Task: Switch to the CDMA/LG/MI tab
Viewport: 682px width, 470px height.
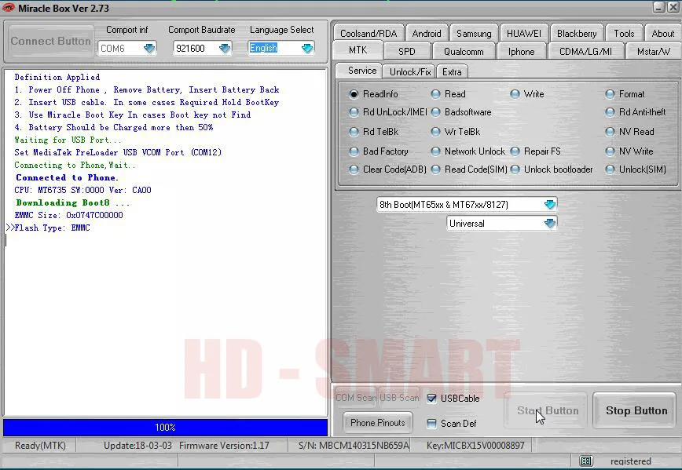Action: click(585, 51)
